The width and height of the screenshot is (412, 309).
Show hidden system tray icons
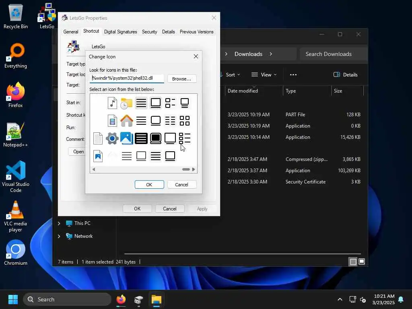coord(340,299)
